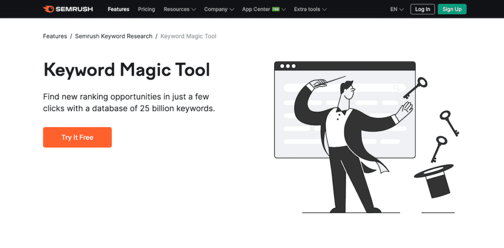Click the 25 billion keywords description text
This screenshot has height=248, width=504.
coord(129,103)
